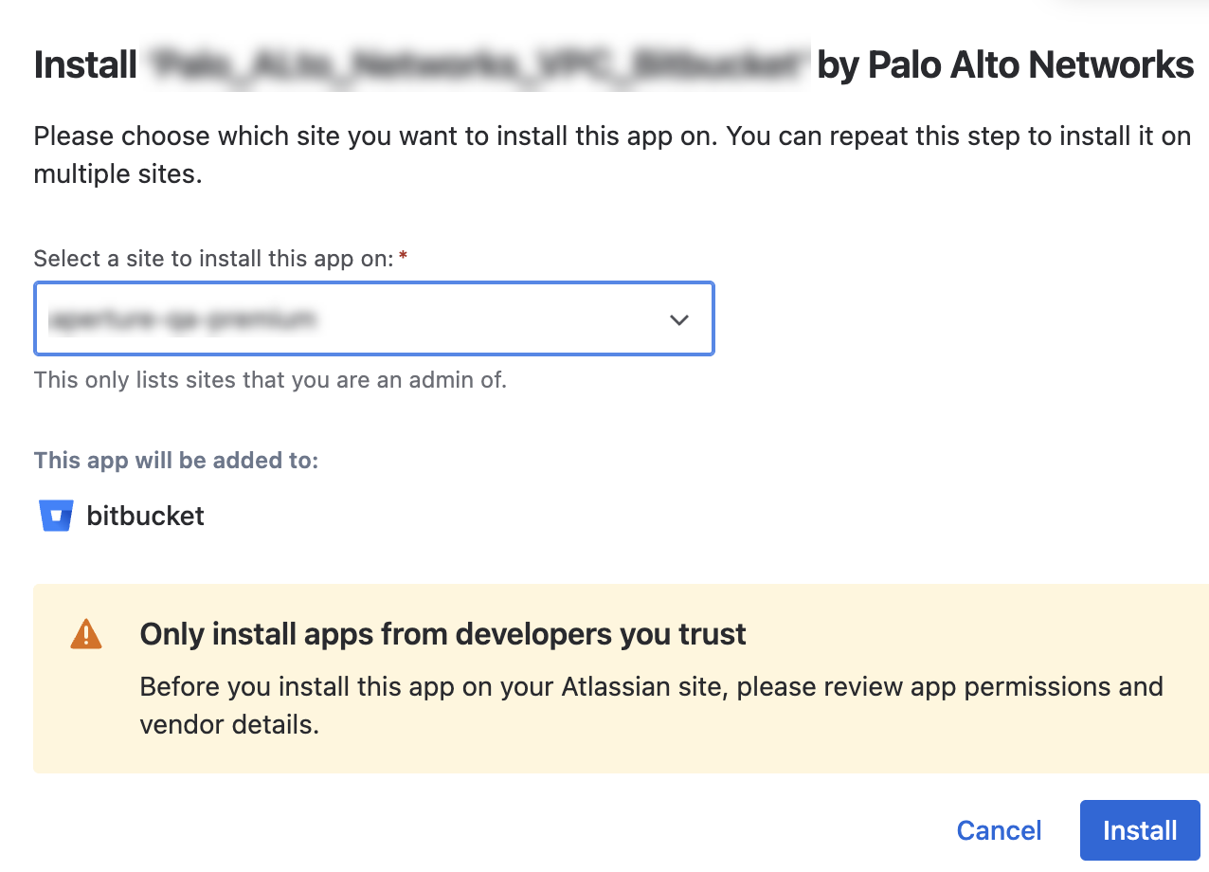Click the 'Only install apps from developers you trust' heading
The height and width of the screenshot is (872, 1209).
[x=442, y=634]
